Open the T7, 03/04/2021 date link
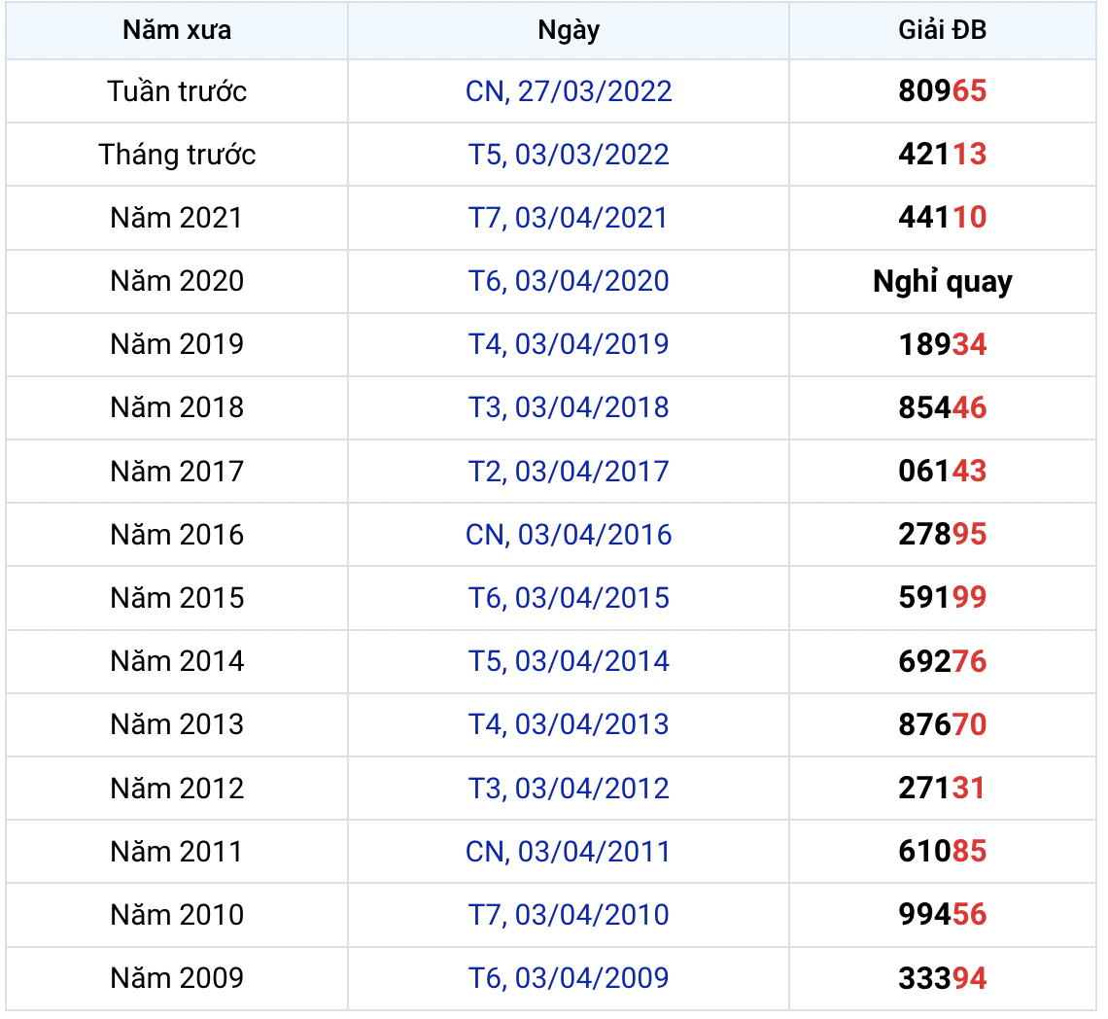 [x=569, y=218]
